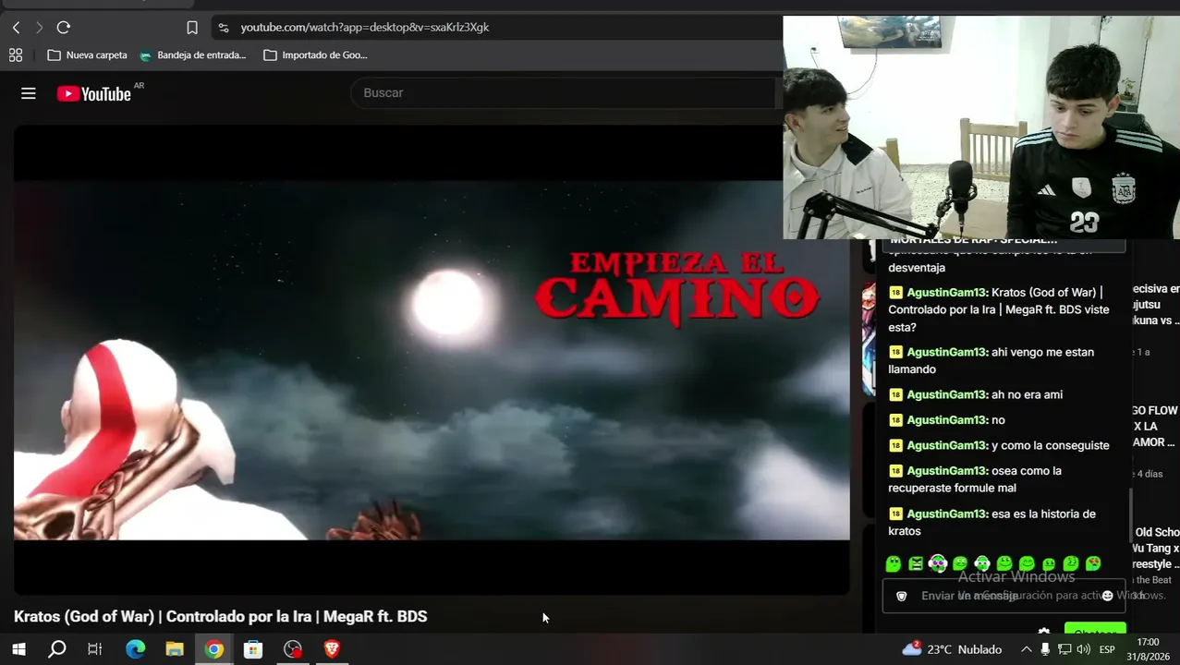Select the first plain green emote

(894, 563)
